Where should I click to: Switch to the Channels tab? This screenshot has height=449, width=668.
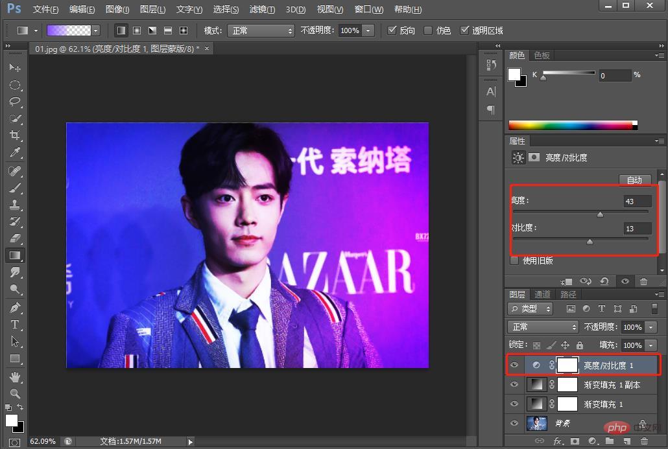tap(542, 294)
